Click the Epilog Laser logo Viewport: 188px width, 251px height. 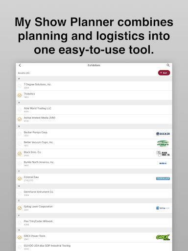[x=163, y=208]
